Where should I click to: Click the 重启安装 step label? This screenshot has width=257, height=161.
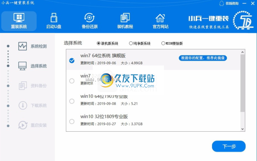(x=39, y=125)
